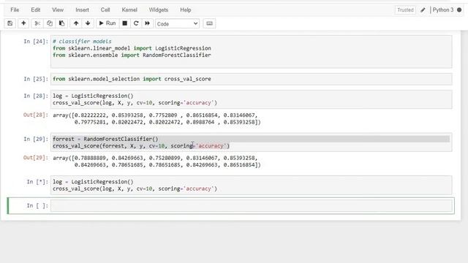Click the '# classifier models' comment line
The height and width of the screenshot is (263, 468).
pos(82,41)
